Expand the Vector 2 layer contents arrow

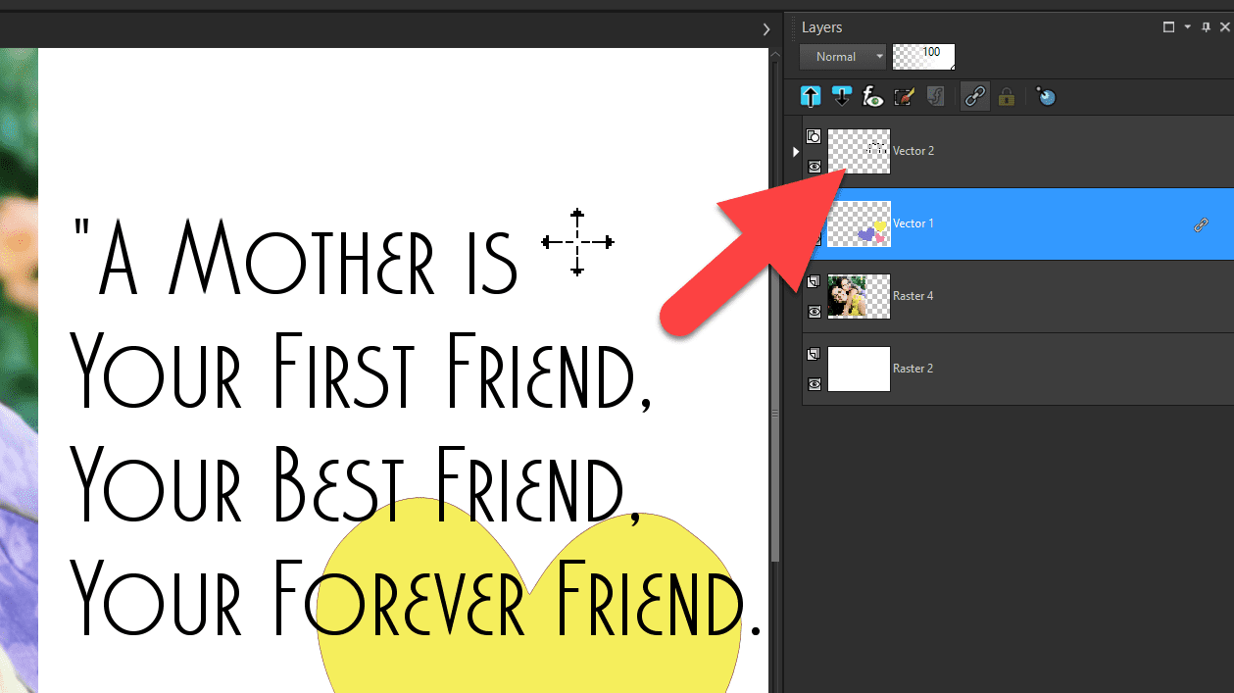(x=796, y=151)
